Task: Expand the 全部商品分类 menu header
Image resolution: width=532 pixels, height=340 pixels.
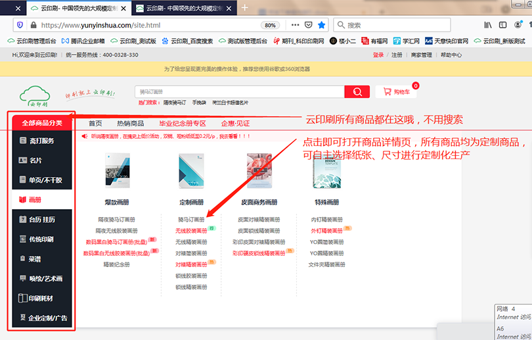Action: [42, 122]
